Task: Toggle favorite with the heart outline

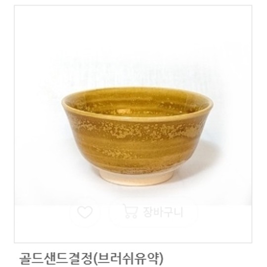Action: click(85, 212)
